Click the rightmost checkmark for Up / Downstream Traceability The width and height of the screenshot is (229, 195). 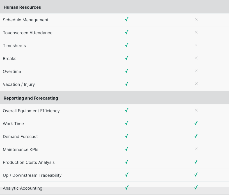click(x=196, y=175)
